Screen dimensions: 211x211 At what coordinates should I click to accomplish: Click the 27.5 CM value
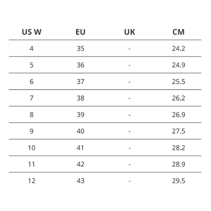[178, 131]
